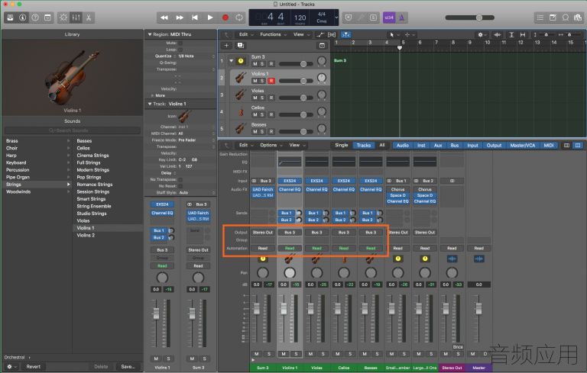This screenshot has height=373, width=587.
Task: Click the Revert button in Library
Action: 34,367
